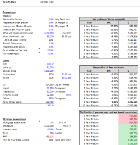Image resolution: width=140 pixels, height=145 pixels.
Task: Click Sticker price $800,000
Action: [49, 71]
